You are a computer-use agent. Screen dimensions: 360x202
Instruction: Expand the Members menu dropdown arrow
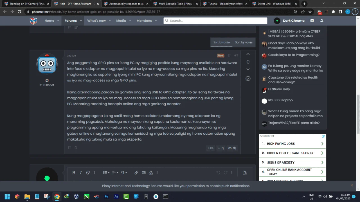156,21
